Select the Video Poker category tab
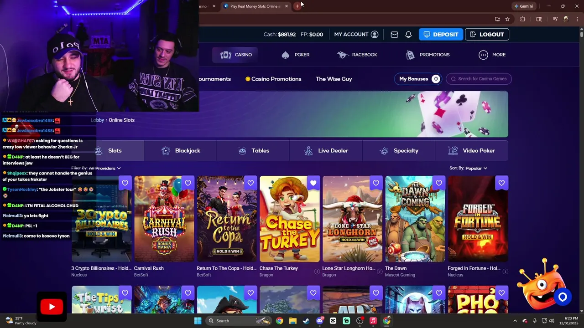Viewport: 584px width, 328px height. (472, 151)
